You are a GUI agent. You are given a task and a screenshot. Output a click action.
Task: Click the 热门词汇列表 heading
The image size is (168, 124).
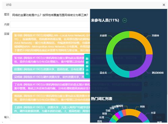[x=102, y=99]
